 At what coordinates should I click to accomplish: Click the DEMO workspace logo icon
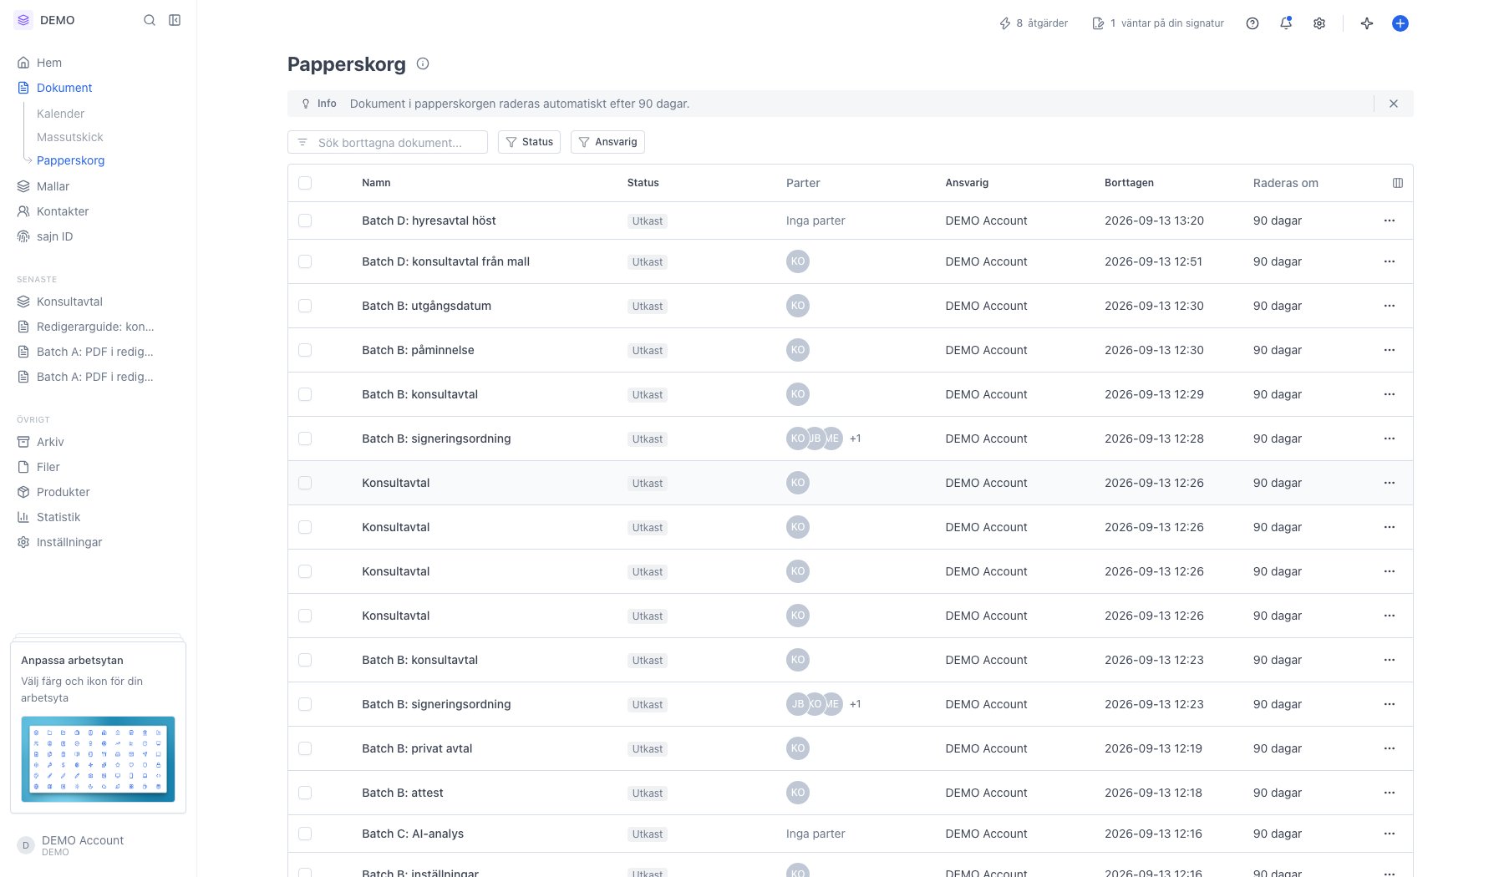click(23, 20)
